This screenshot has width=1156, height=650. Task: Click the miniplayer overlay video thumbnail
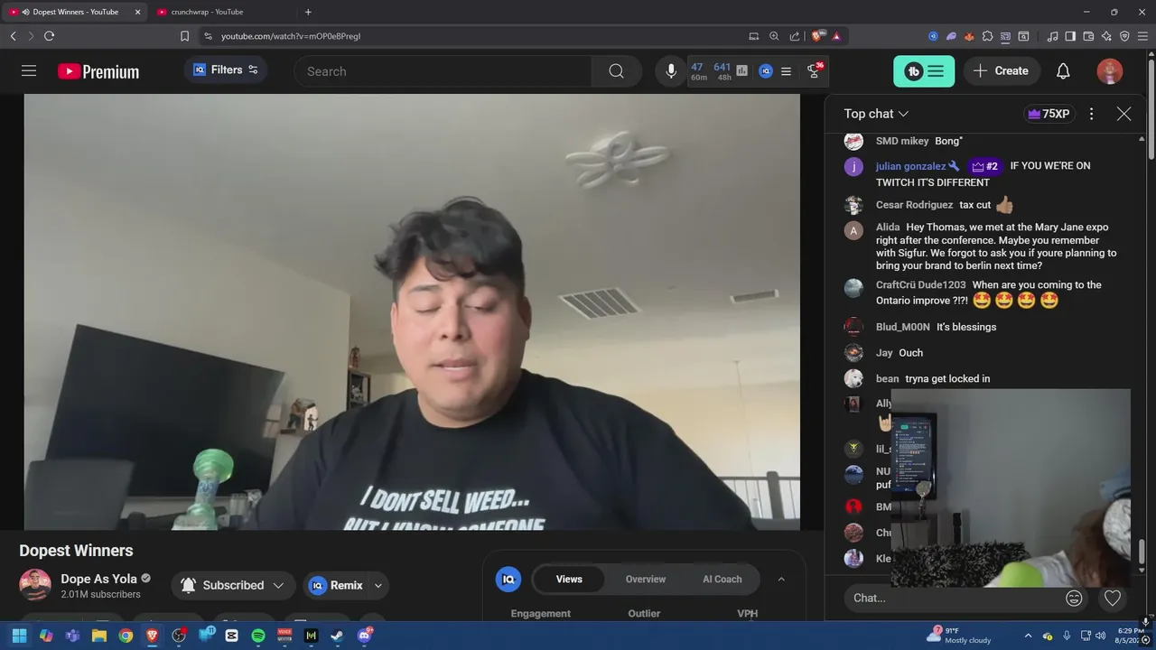coord(1011,487)
